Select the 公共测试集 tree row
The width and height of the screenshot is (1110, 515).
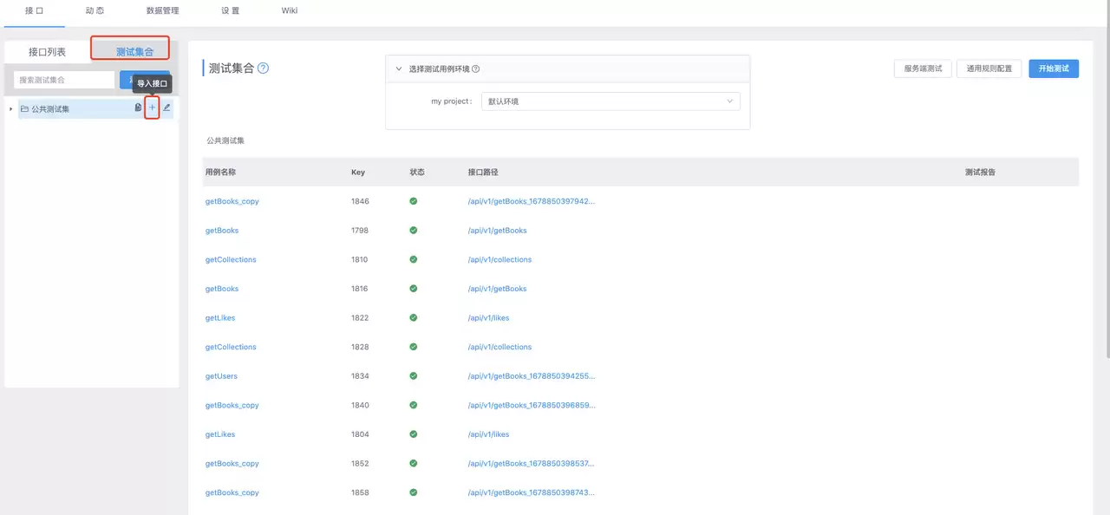tap(95, 108)
